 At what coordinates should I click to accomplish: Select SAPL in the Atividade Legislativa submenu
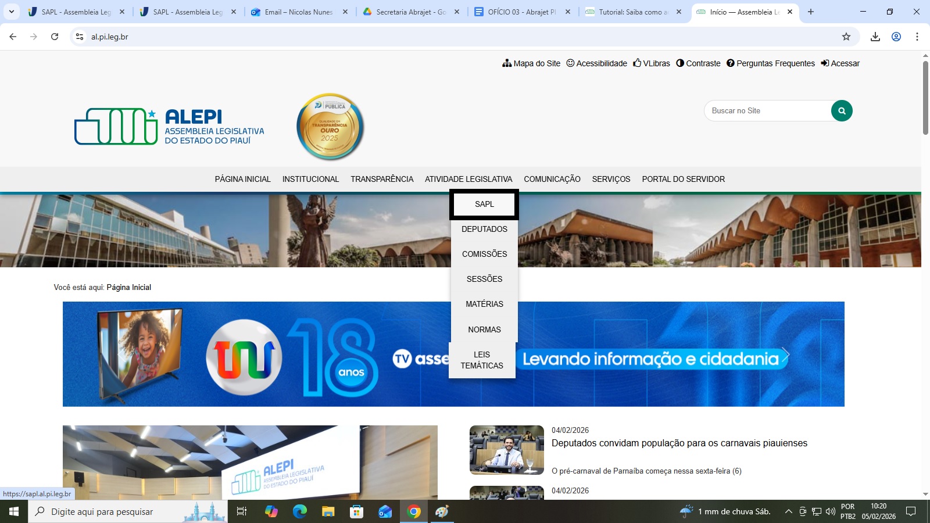coord(484,204)
